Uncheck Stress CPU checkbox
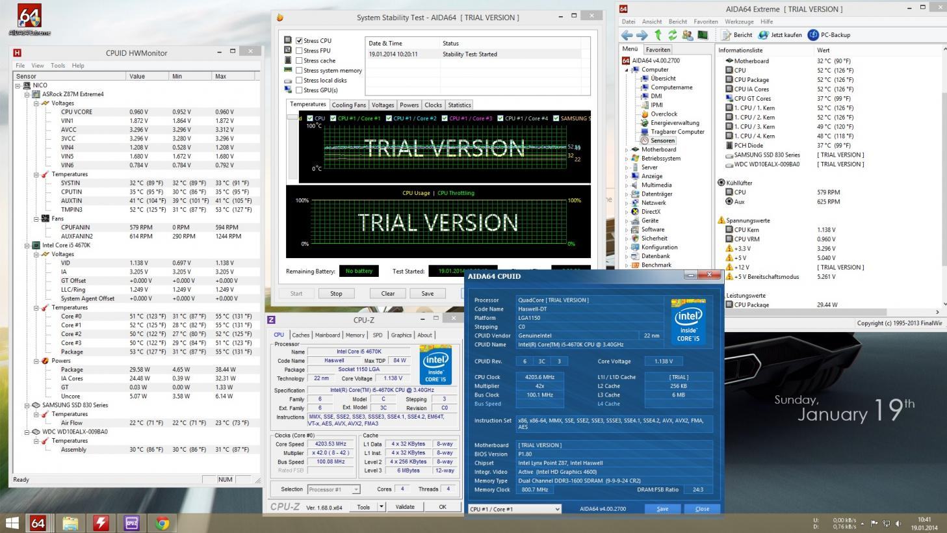The width and height of the screenshot is (947, 533). pyautogui.click(x=299, y=40)
